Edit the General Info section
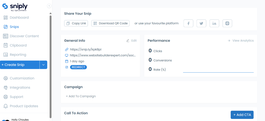This screenshot has height=121, width=265. [x=131, y=41]
